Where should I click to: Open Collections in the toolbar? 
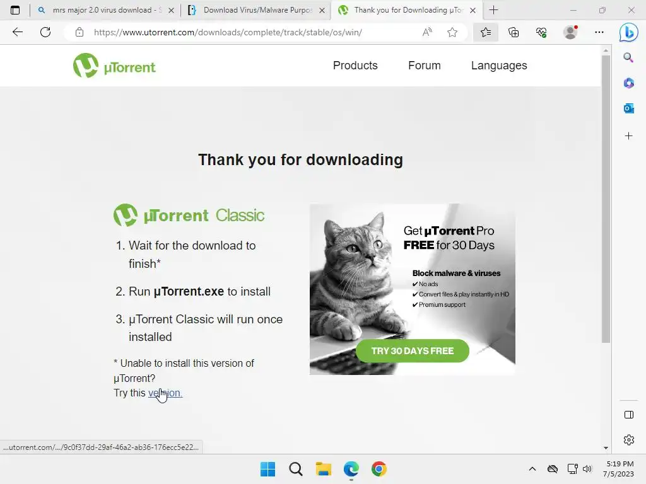point(514,32)
